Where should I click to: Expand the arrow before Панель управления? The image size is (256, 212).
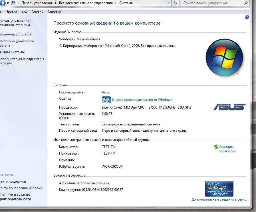(18, 3)
